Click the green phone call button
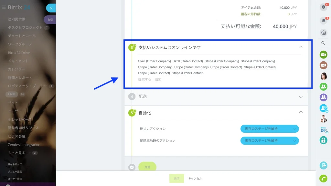 tap(323, 178)
